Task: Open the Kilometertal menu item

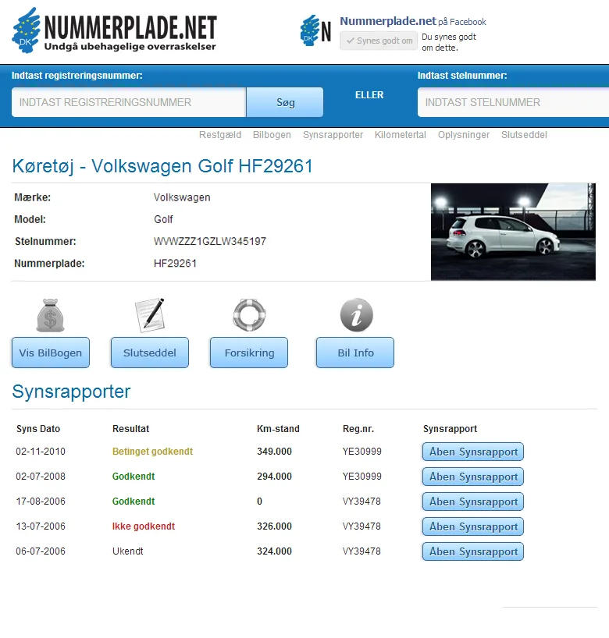Action: pyautogui.click(x=401, y=135)
